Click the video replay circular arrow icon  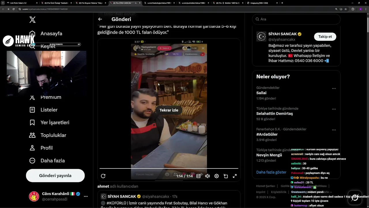click(x=103, y=176)
